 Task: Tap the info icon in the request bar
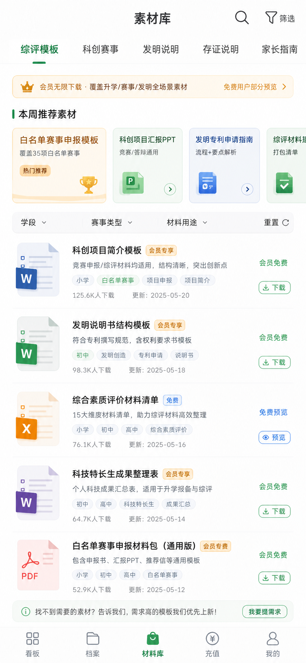tap(26, 612)
